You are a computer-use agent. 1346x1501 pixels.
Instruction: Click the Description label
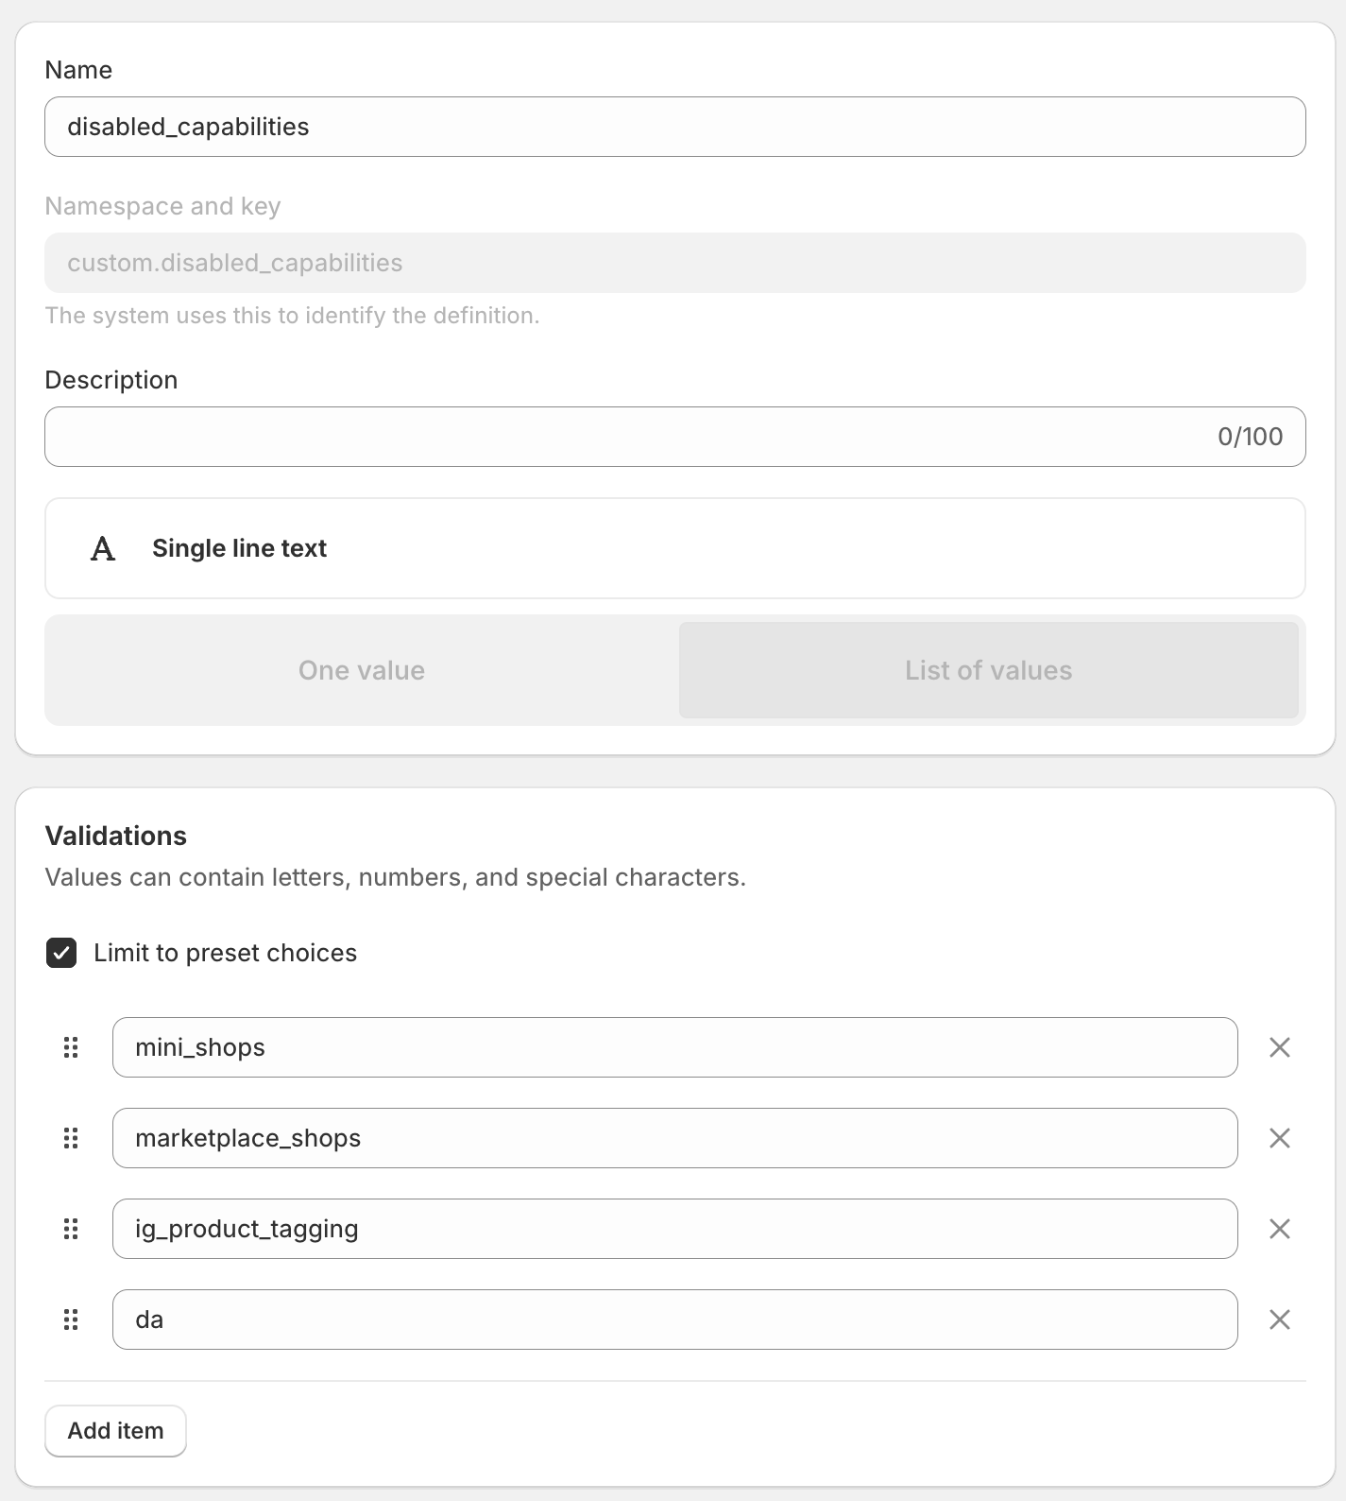tap(111, 380)
